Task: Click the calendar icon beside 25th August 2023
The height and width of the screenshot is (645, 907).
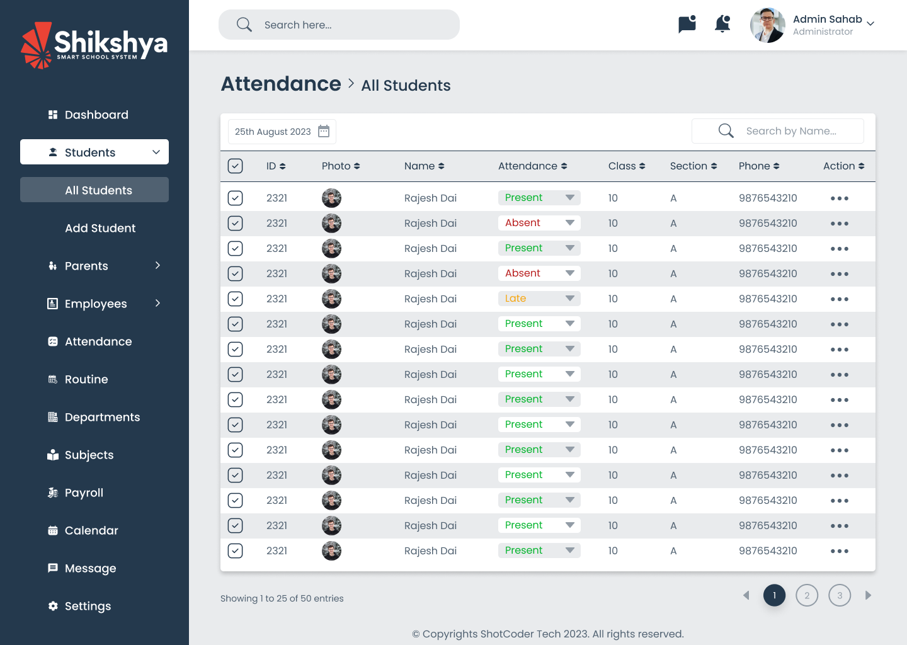Action: [x=324, y=131]
